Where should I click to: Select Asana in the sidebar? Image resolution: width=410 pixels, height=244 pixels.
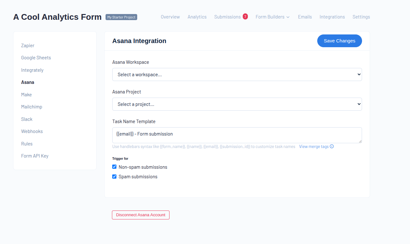[x=28, y=82]
